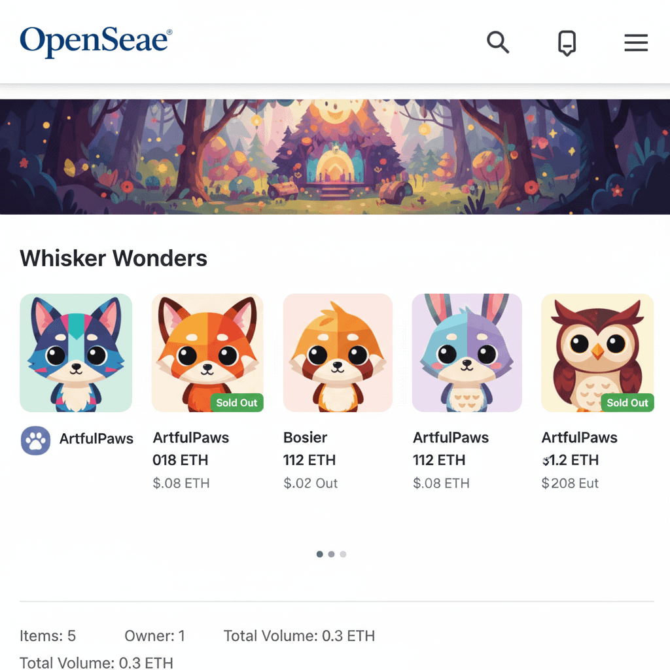Click the search magnifier icon
670x670 pixels.
point(498,43)
